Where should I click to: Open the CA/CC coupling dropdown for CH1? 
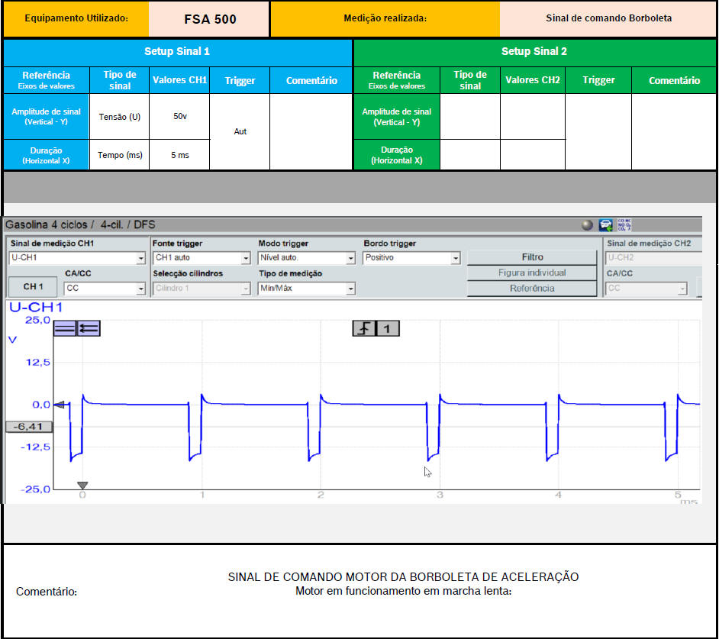tap(140, 289)
